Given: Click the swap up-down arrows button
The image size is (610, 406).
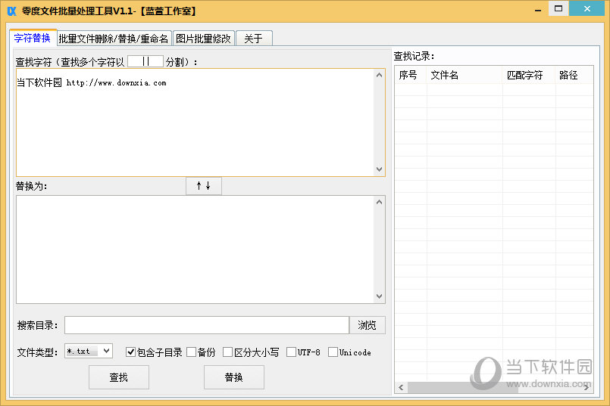Looking at the screenshot, I should pos(203,186).
